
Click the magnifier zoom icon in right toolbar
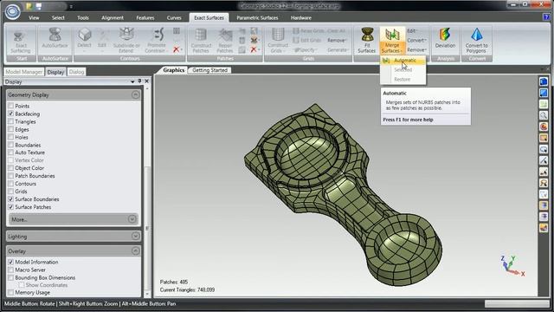[x=544, y=115]
